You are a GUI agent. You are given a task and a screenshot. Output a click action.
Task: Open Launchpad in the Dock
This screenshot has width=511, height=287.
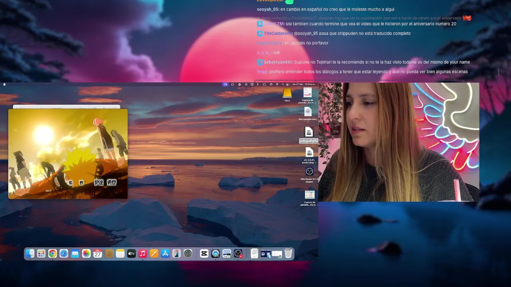[x=41, y=254]
